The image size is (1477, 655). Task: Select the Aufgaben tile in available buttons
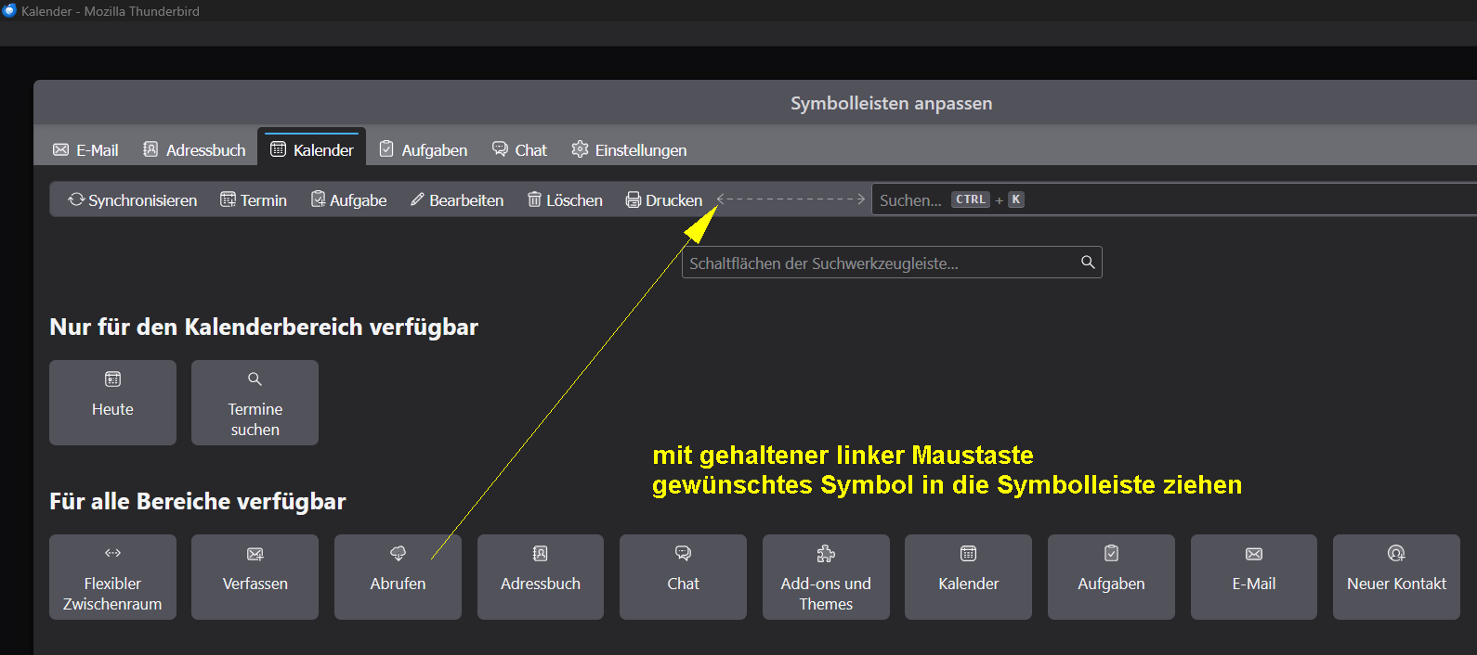click(1111, 577)
